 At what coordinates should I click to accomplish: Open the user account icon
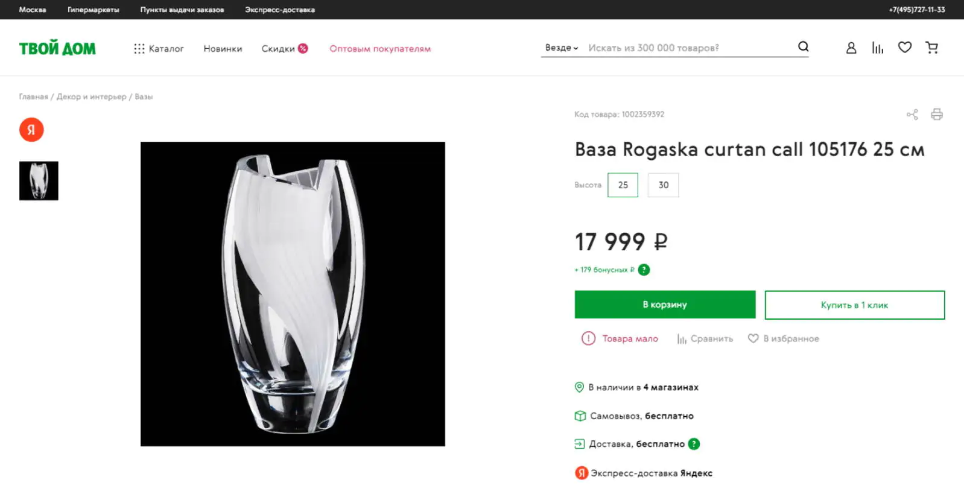coord(851,48)
